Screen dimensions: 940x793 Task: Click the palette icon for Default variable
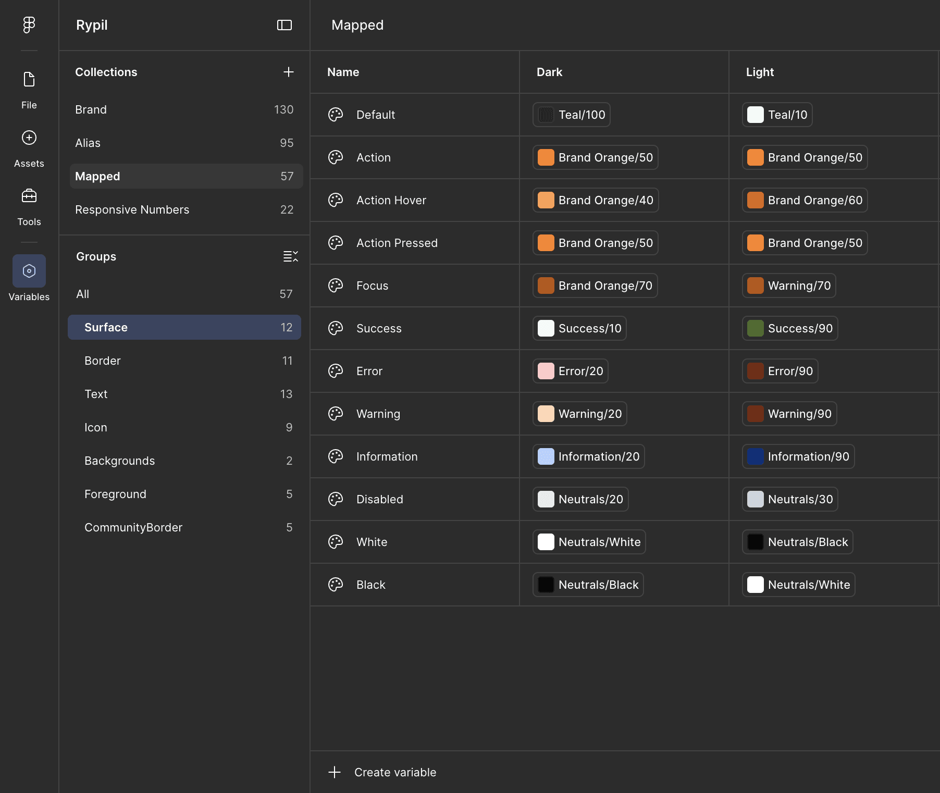pyautogui.click(x=336, y=115)
